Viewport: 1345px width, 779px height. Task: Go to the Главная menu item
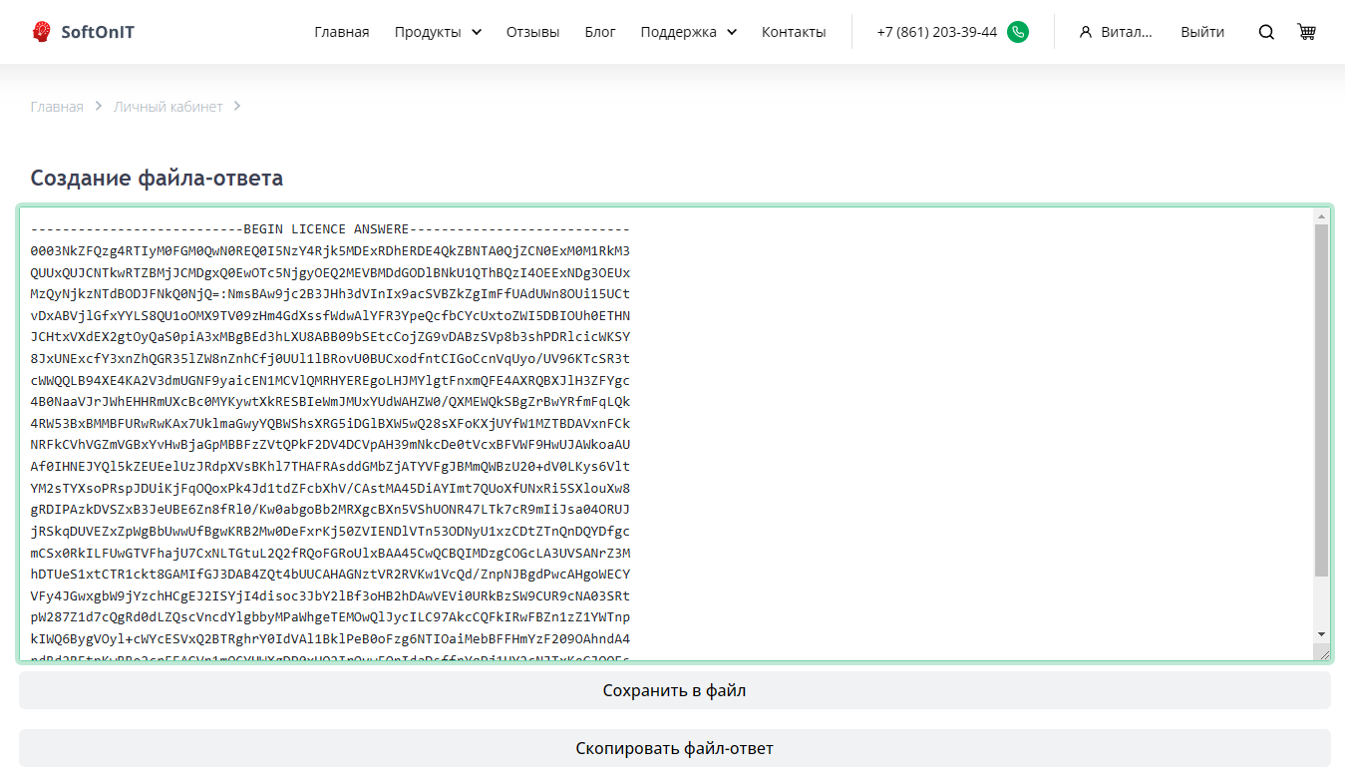[x=342, y=32]
